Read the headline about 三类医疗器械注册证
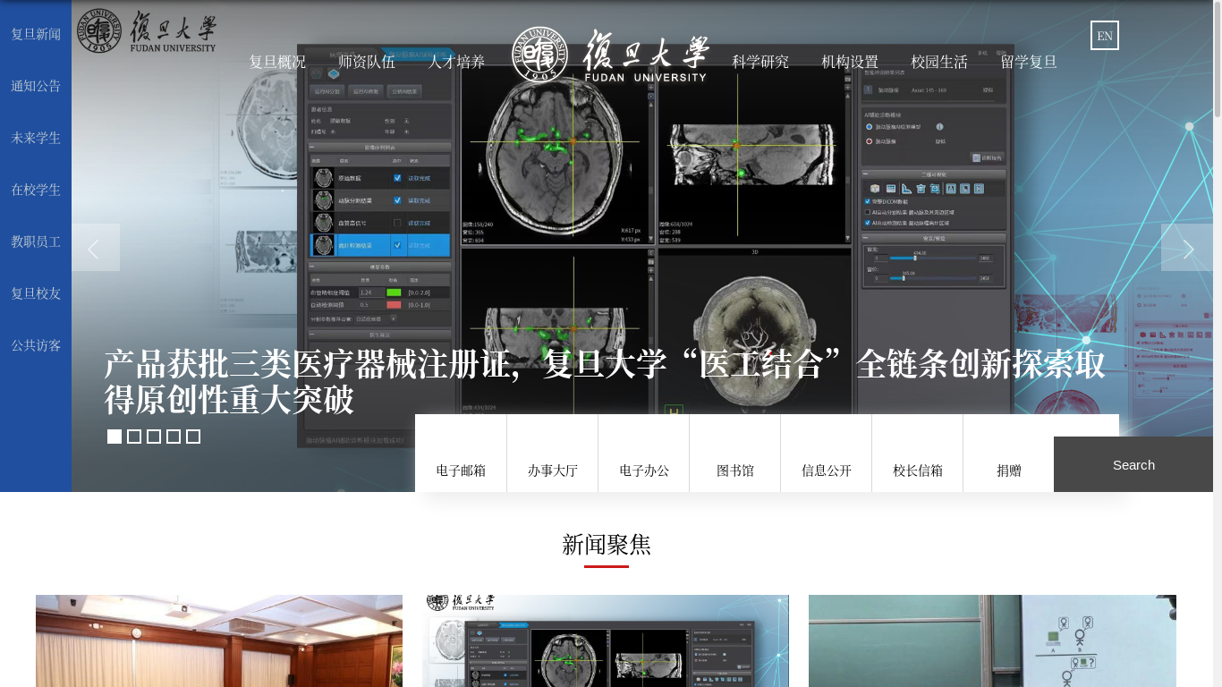 coord(605,382)
